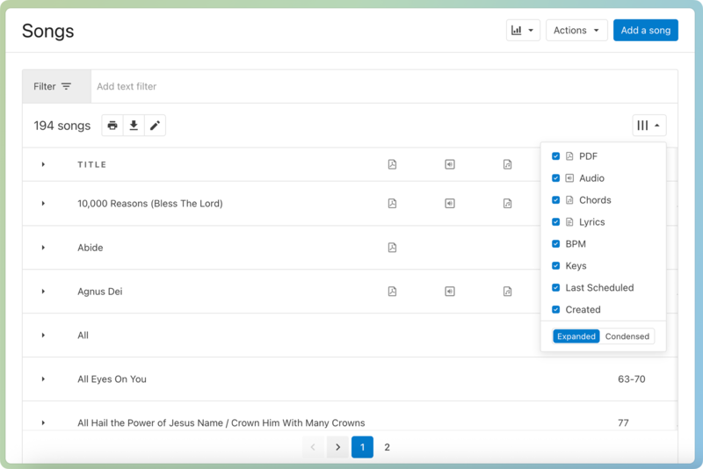Expand the All song row

point(43,336)
